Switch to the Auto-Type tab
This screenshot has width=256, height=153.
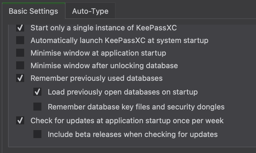(90, 11)
